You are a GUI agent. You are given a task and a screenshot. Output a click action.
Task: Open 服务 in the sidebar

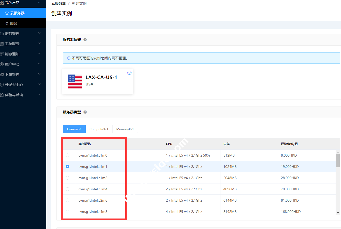tap(14, 23)
